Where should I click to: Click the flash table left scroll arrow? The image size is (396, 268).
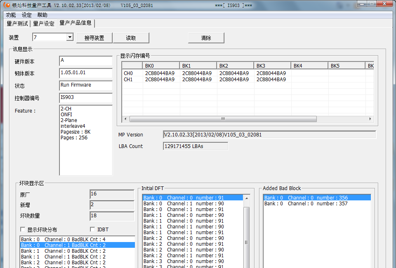tap(125, 119)
